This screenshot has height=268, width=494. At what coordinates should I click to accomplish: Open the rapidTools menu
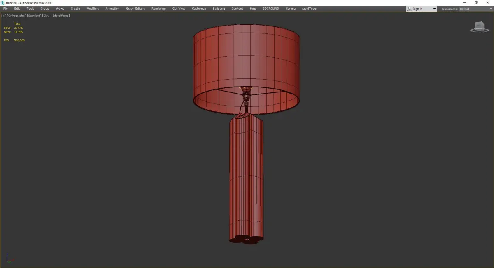(x=309, y=9)
